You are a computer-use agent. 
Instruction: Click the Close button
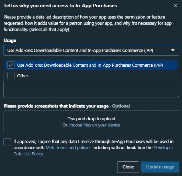(x=128, y=167)
